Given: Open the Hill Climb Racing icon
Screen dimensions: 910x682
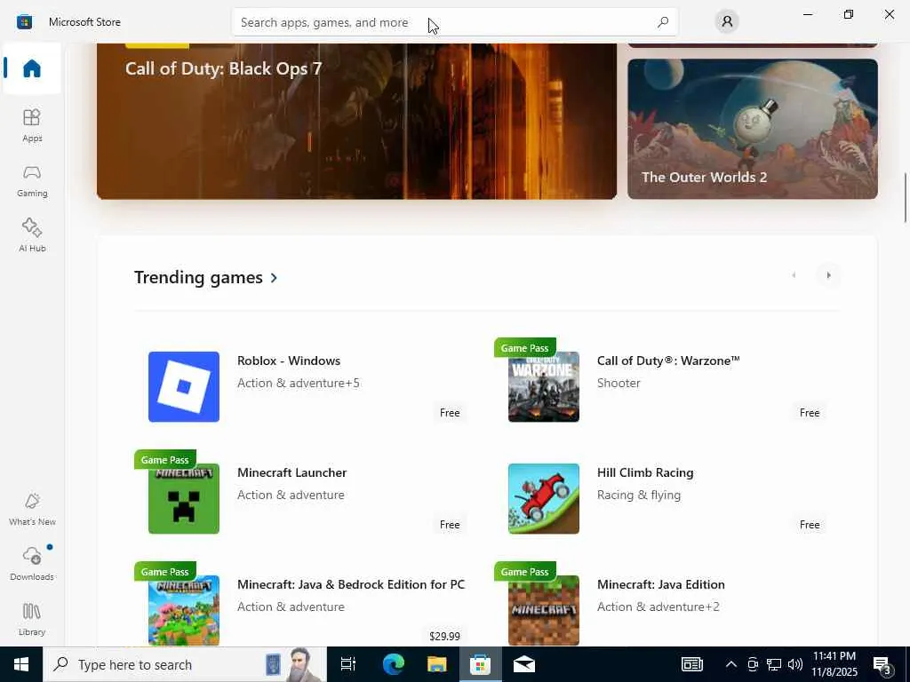Looking at the screenshot, I should [x=544, y=499].
